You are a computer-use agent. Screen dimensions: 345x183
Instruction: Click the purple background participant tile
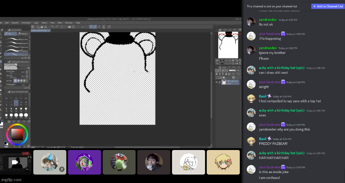click(x=84, y=162)
